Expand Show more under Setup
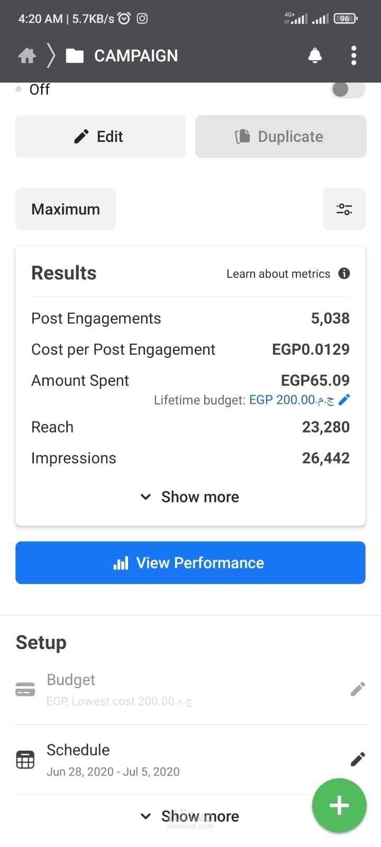The height and width of the screenshot is (847, 381). coord(190,816)
